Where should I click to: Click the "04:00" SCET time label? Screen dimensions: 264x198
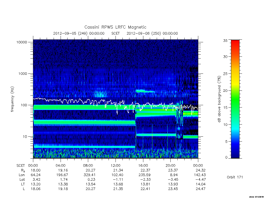[x=61, y=166]
